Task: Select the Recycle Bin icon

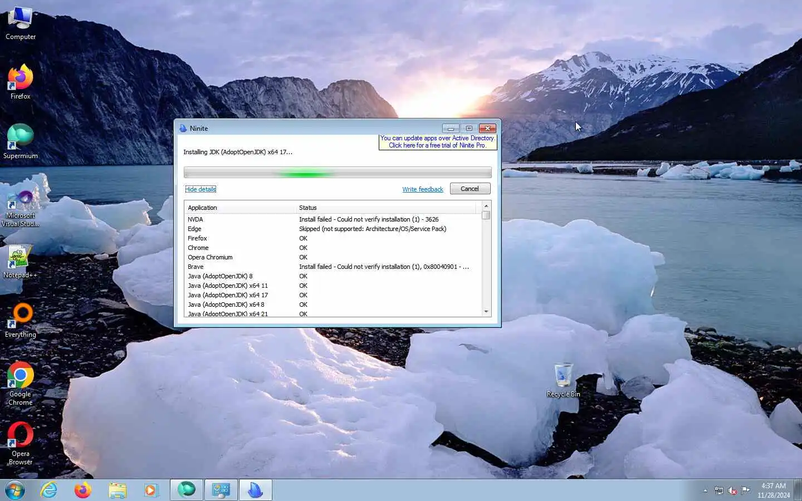Action: point(563,381)
